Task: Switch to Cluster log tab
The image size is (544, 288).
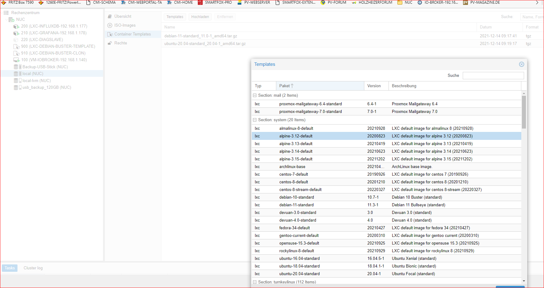Action: [33, 268]
